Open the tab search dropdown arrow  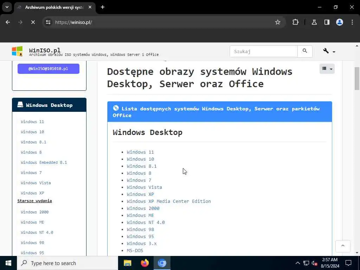click(7, 7)
